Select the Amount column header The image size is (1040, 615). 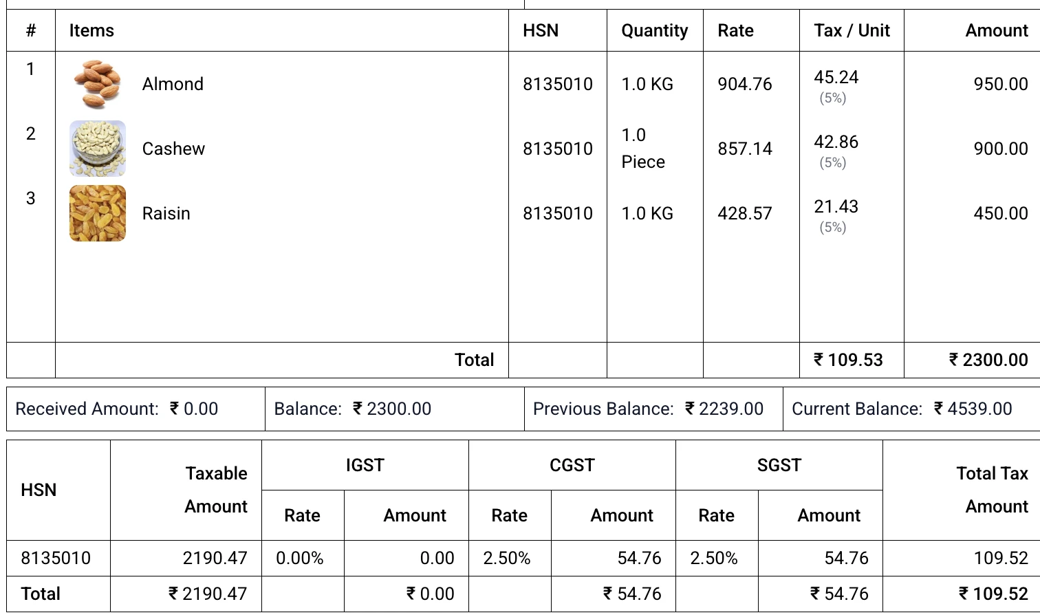997,30
